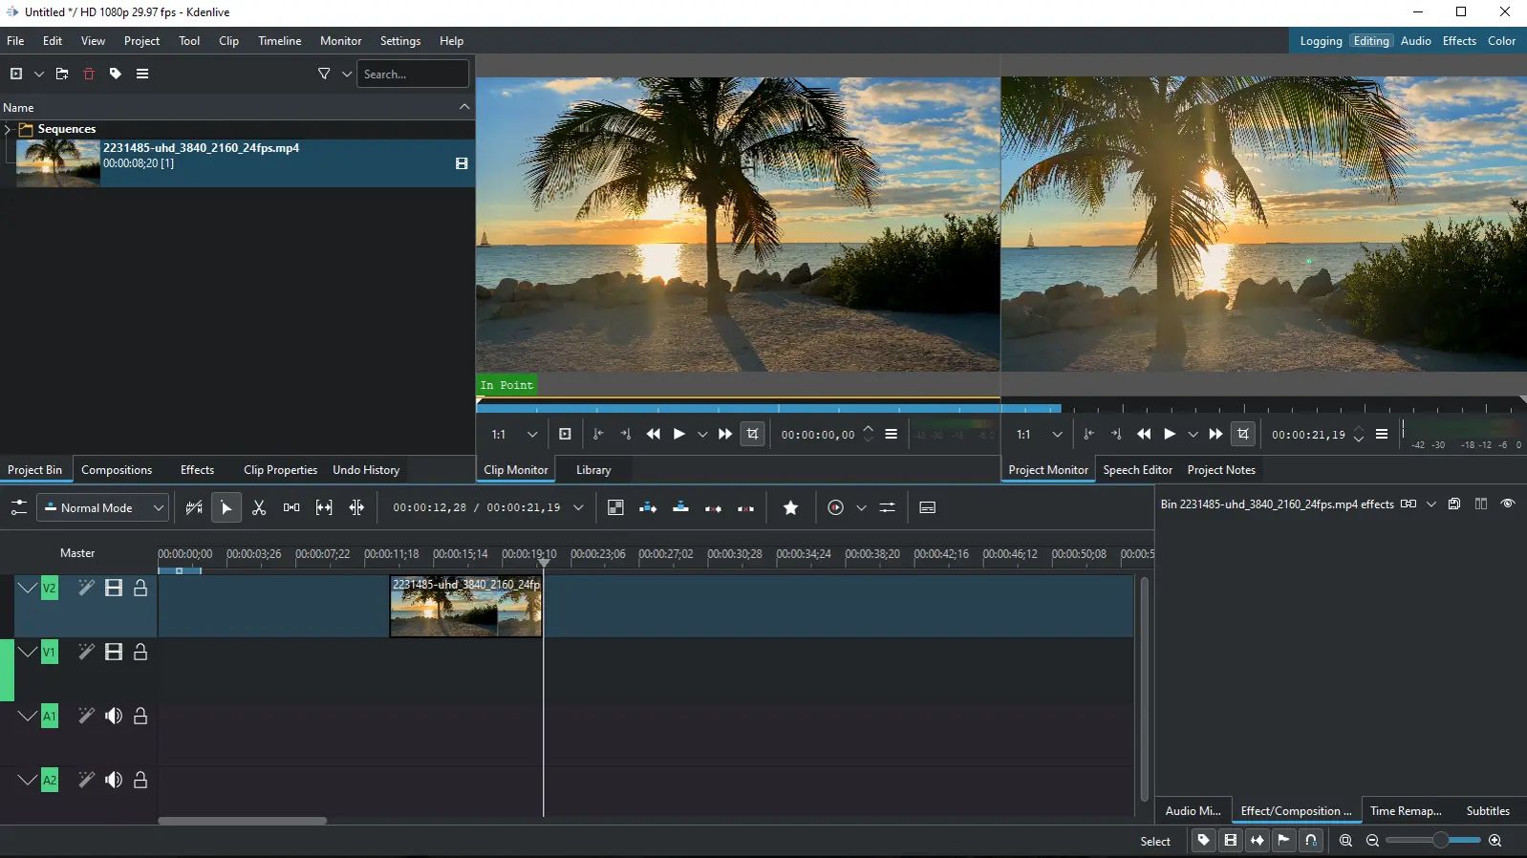Hide video track V1
The image size is (1527, 858).
(114, 653)
